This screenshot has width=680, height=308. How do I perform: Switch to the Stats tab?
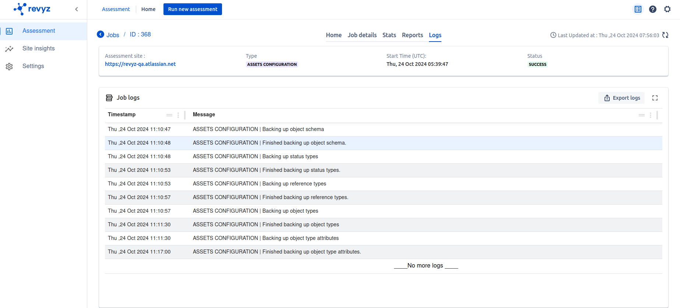coord(389,35)
